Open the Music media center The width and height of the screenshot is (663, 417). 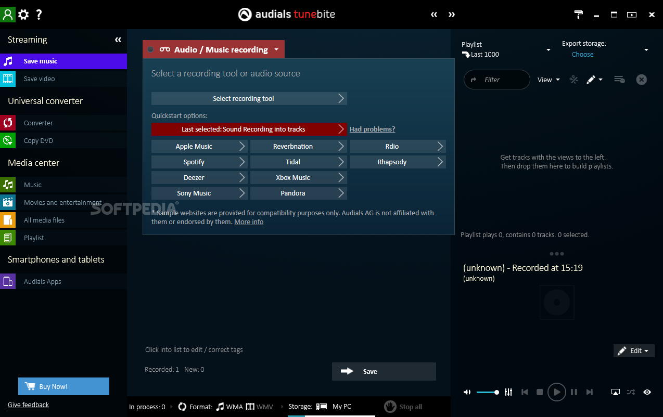pyautogui.click(x=63, y=185)
